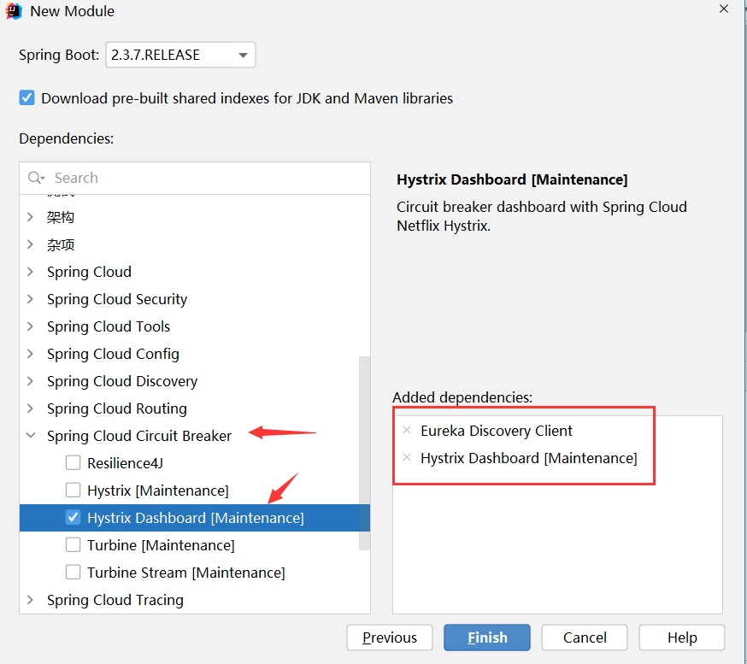Image resolution: width=747 pixels, height=664 pixels.
Task: Click the IntelliJ IDEA logo in title bar
Action: click(x=14, y=11)
